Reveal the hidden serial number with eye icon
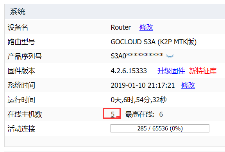The width and height of the screenshot is (225, 152). [170, 56]
